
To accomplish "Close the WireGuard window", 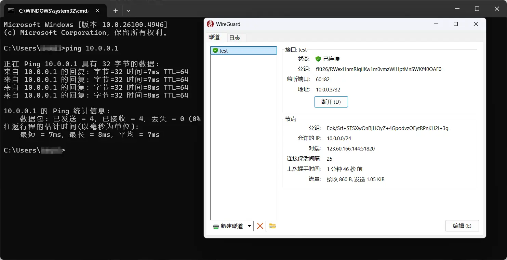I will (x=476, y=24).
